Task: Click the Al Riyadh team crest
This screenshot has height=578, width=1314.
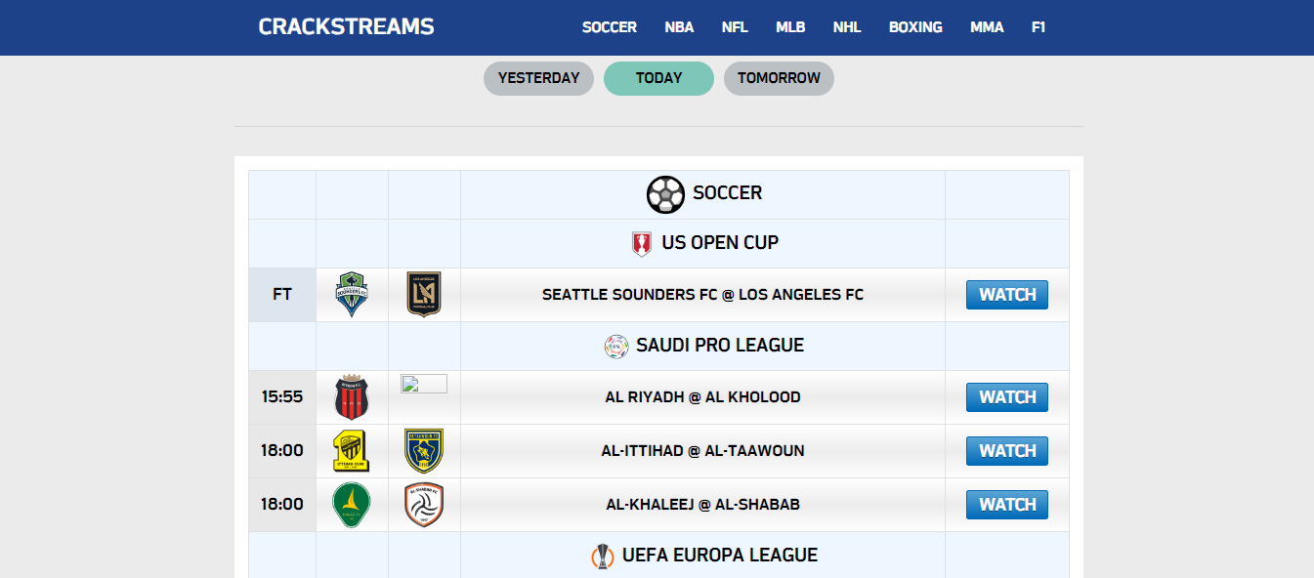Action: pos(352,397)
